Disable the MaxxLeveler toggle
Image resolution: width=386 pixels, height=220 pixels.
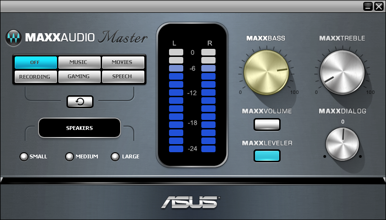[267, 156]
